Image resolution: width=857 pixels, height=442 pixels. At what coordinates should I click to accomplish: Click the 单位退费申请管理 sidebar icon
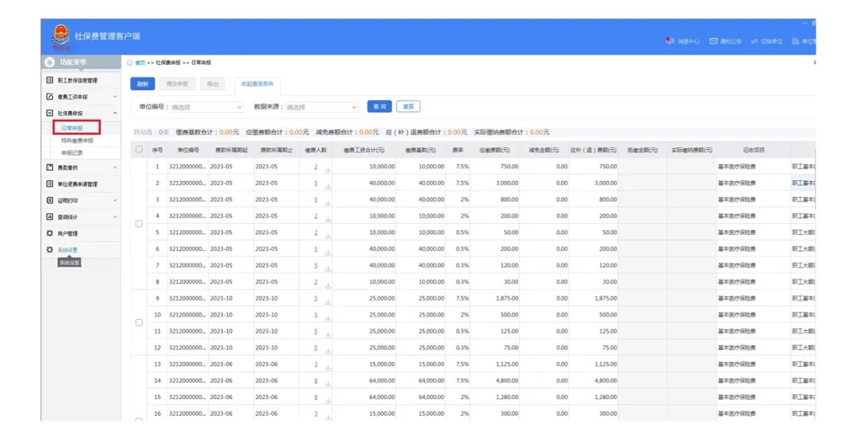point(50,184)
